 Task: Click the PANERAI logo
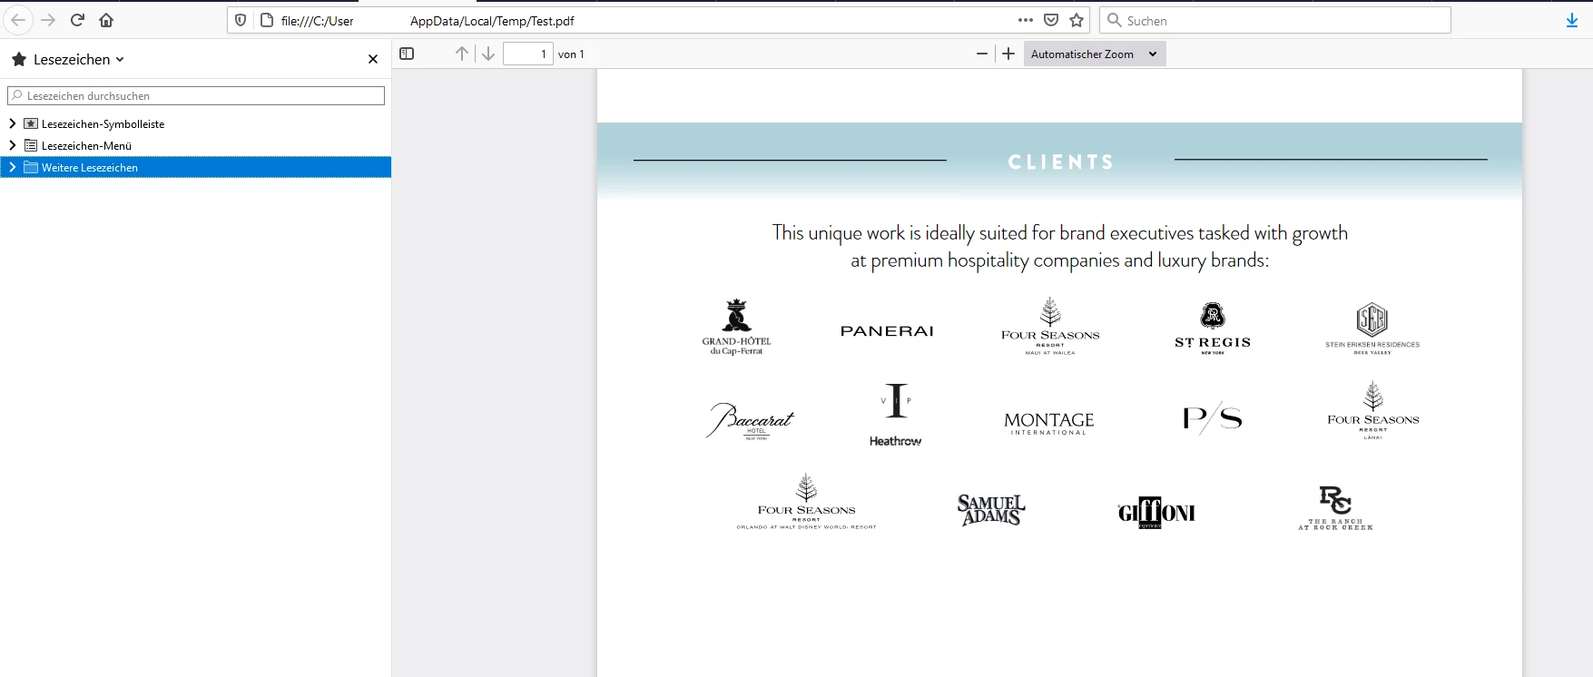887,331
